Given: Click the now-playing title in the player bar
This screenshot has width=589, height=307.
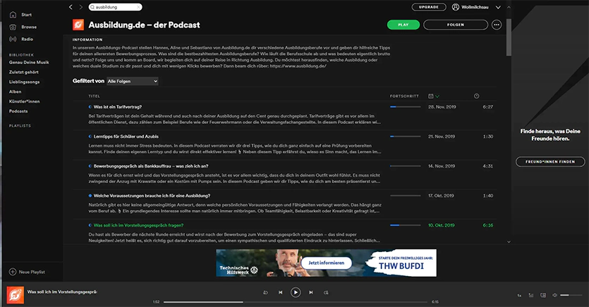Looking at the screenshot, I should pos(62,292).
